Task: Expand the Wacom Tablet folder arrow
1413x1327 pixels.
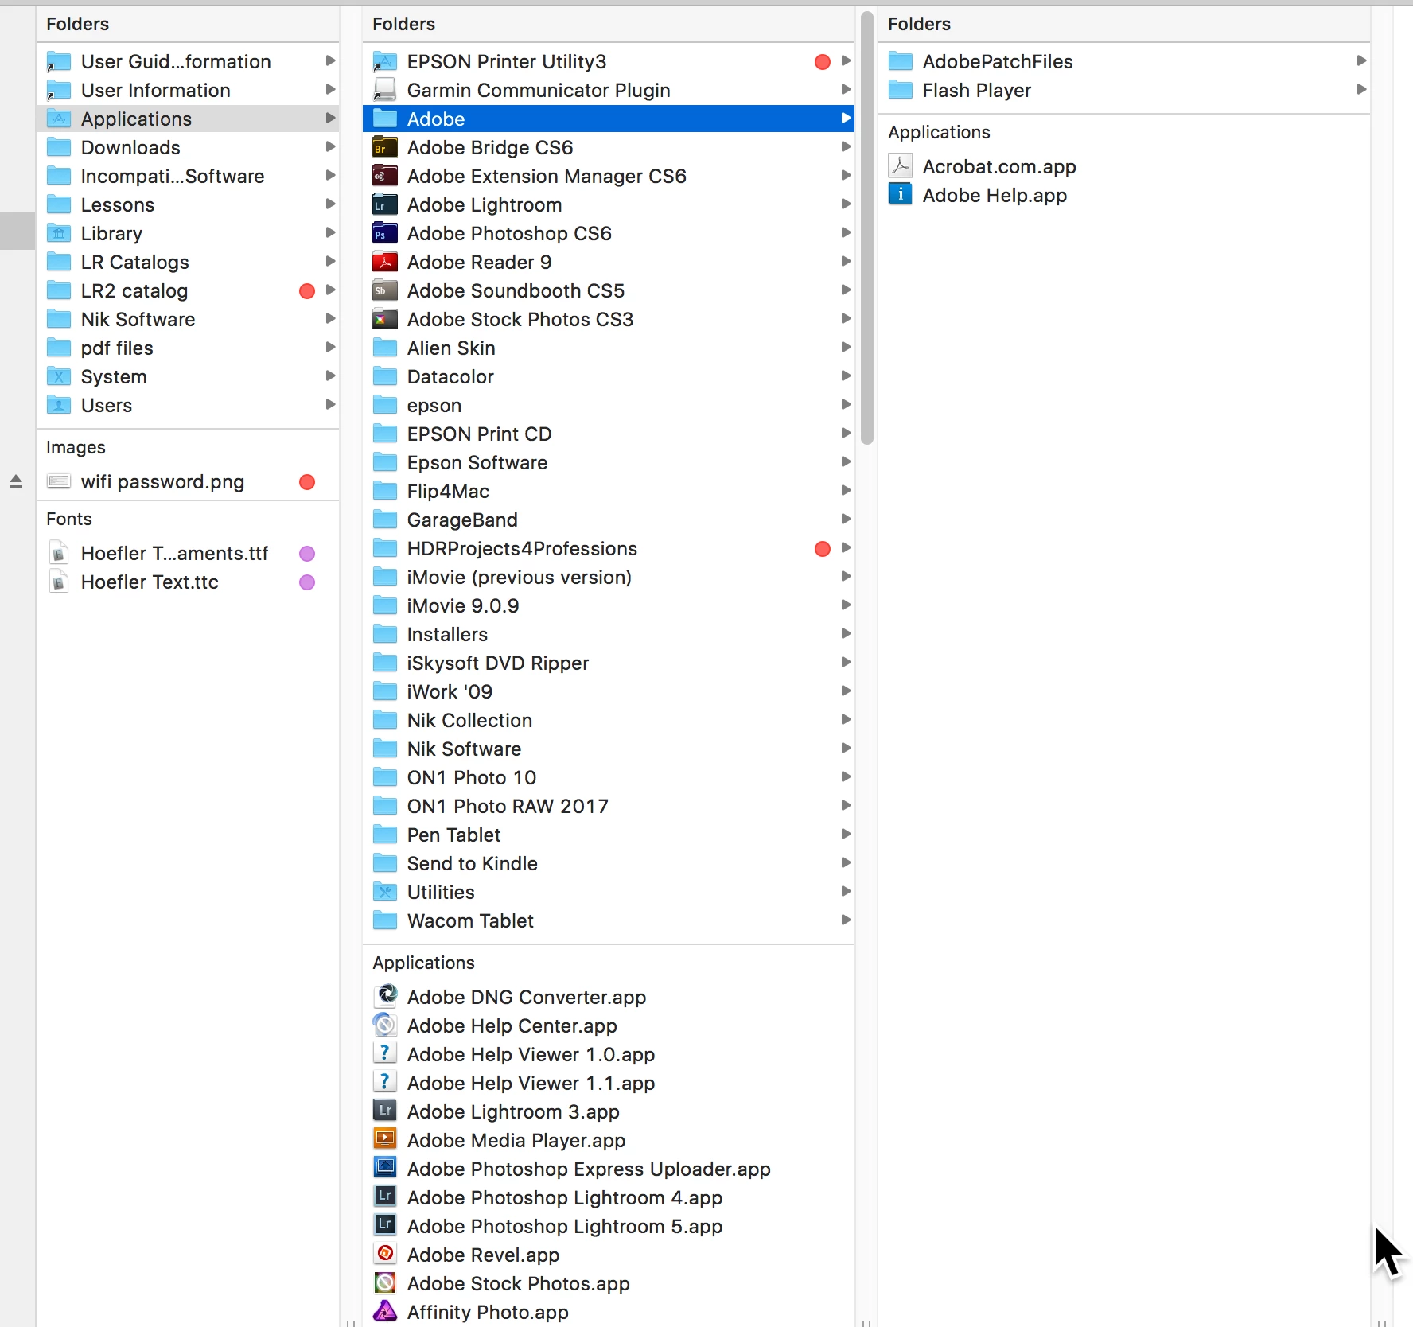Action: (846, 920)
